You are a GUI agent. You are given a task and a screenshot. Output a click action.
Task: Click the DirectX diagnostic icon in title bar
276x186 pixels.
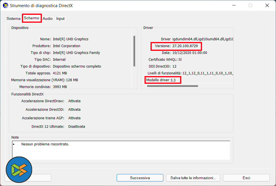6,5
